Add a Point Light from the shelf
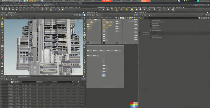The width and height of the screenshot is (210, 108). coord(103,10)
